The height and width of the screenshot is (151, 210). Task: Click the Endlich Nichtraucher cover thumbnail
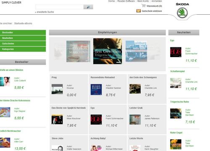coord(5,143)
